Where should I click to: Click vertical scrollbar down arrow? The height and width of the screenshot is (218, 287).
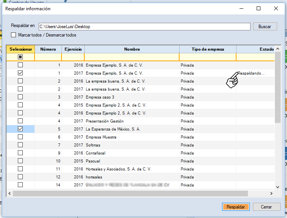(x=278, y=188)
